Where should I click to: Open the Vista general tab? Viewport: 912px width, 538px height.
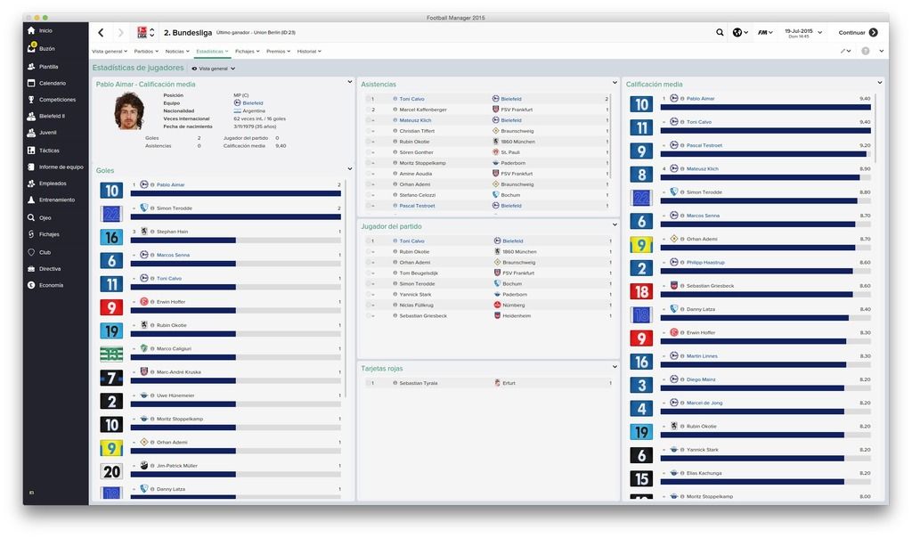[110, 51]
